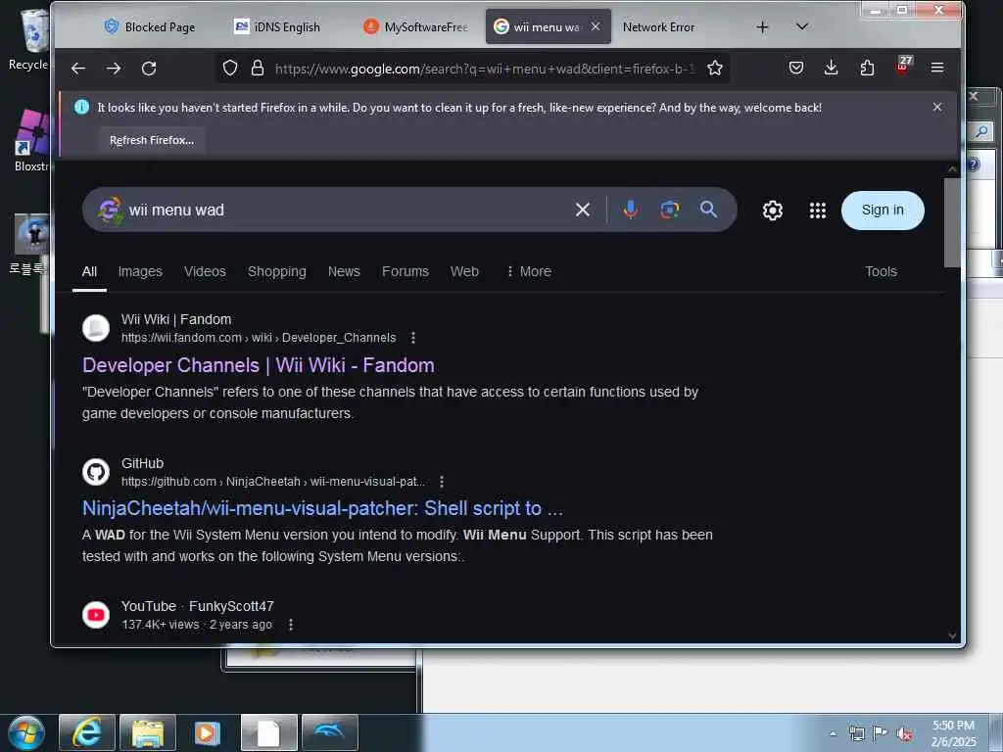Open Windows Explorer from the taskbar
This screenshot has height=752, width=1003.
[x=148, y=732]
